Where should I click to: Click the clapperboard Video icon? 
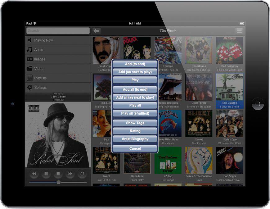[29, 68]
